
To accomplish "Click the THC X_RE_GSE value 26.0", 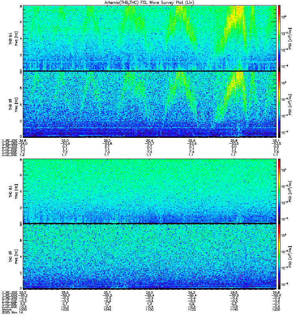I will pos(149,293).
